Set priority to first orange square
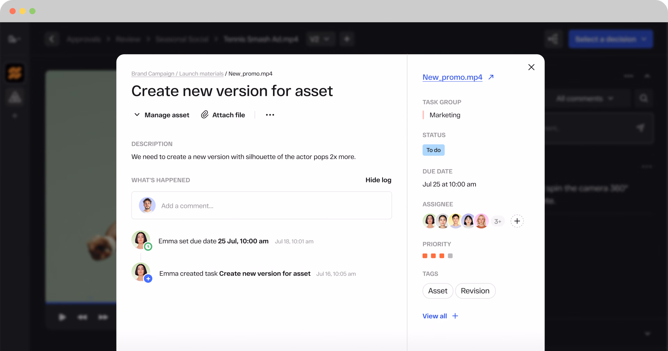 tap(425, 256)
